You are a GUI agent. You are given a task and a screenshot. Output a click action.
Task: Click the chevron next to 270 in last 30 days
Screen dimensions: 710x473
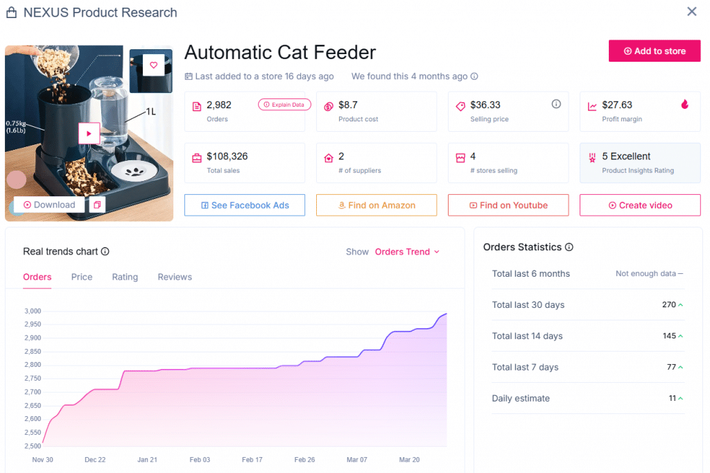click(x=680, y=304)
